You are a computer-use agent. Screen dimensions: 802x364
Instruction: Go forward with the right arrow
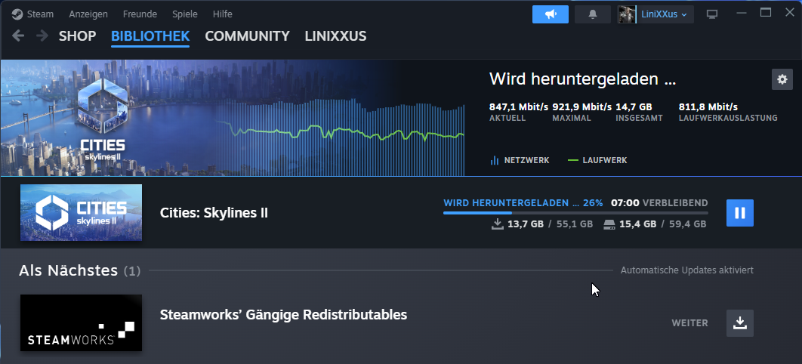coord(42,35)
